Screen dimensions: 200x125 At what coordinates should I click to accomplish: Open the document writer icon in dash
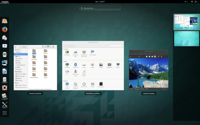5,71
